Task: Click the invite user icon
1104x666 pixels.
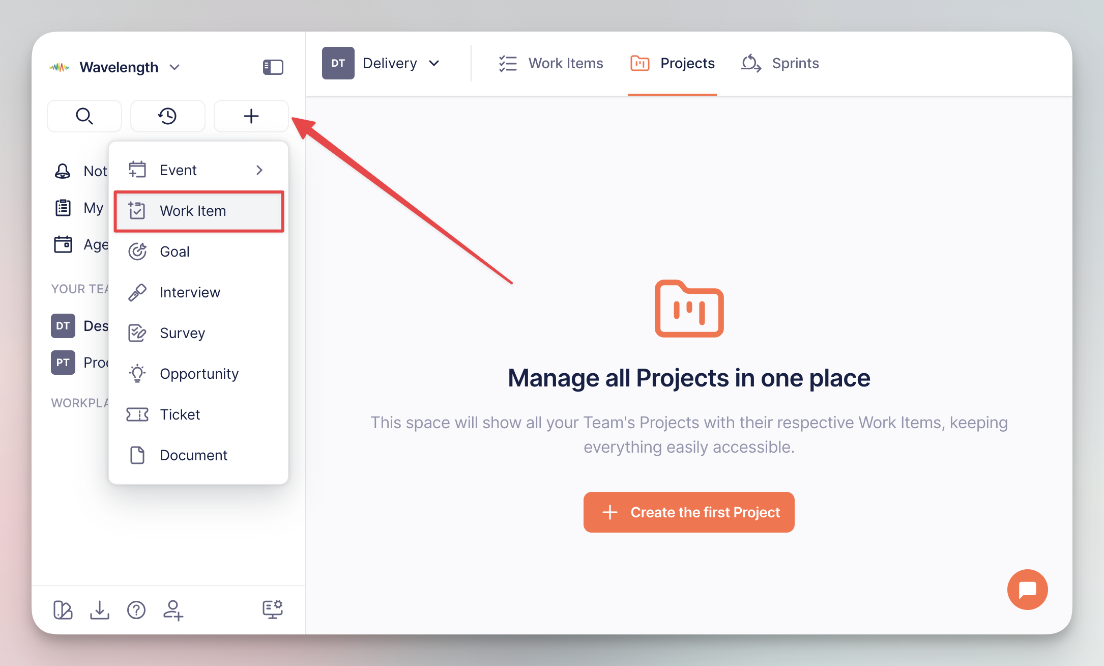Action: [x=173, y=609]
